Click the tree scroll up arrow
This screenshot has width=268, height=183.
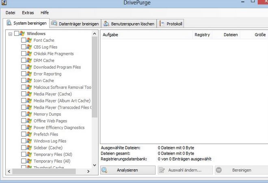click(x=95, y=34)
